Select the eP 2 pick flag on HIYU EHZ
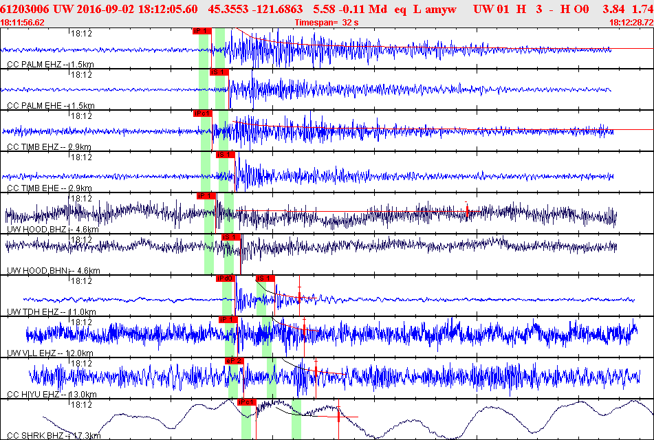This screenshot has height=440, width=654. [234, 361]
